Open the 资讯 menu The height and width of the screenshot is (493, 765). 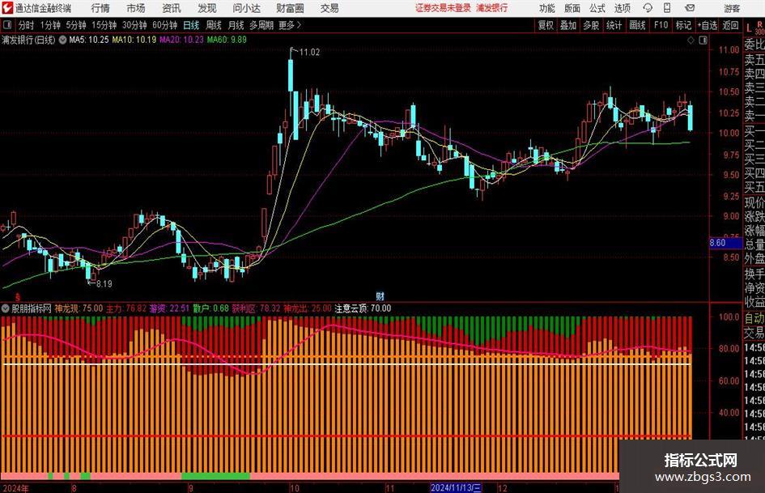pyautogui.click(x=172, y=8)
